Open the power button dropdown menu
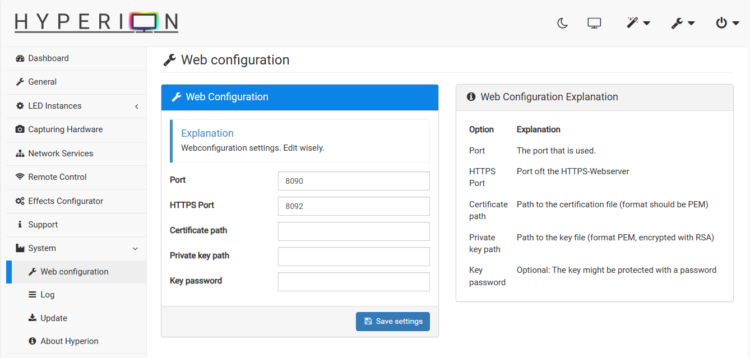The image size is (750, 358). pyautogui.click(x=727, y=23)
